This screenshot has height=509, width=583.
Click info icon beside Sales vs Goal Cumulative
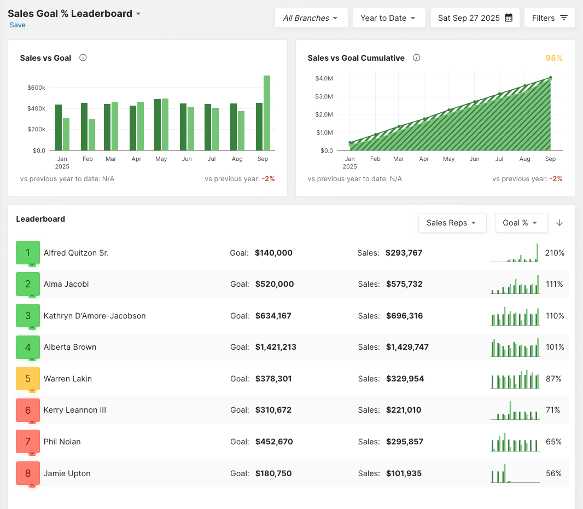pos(417,57)
